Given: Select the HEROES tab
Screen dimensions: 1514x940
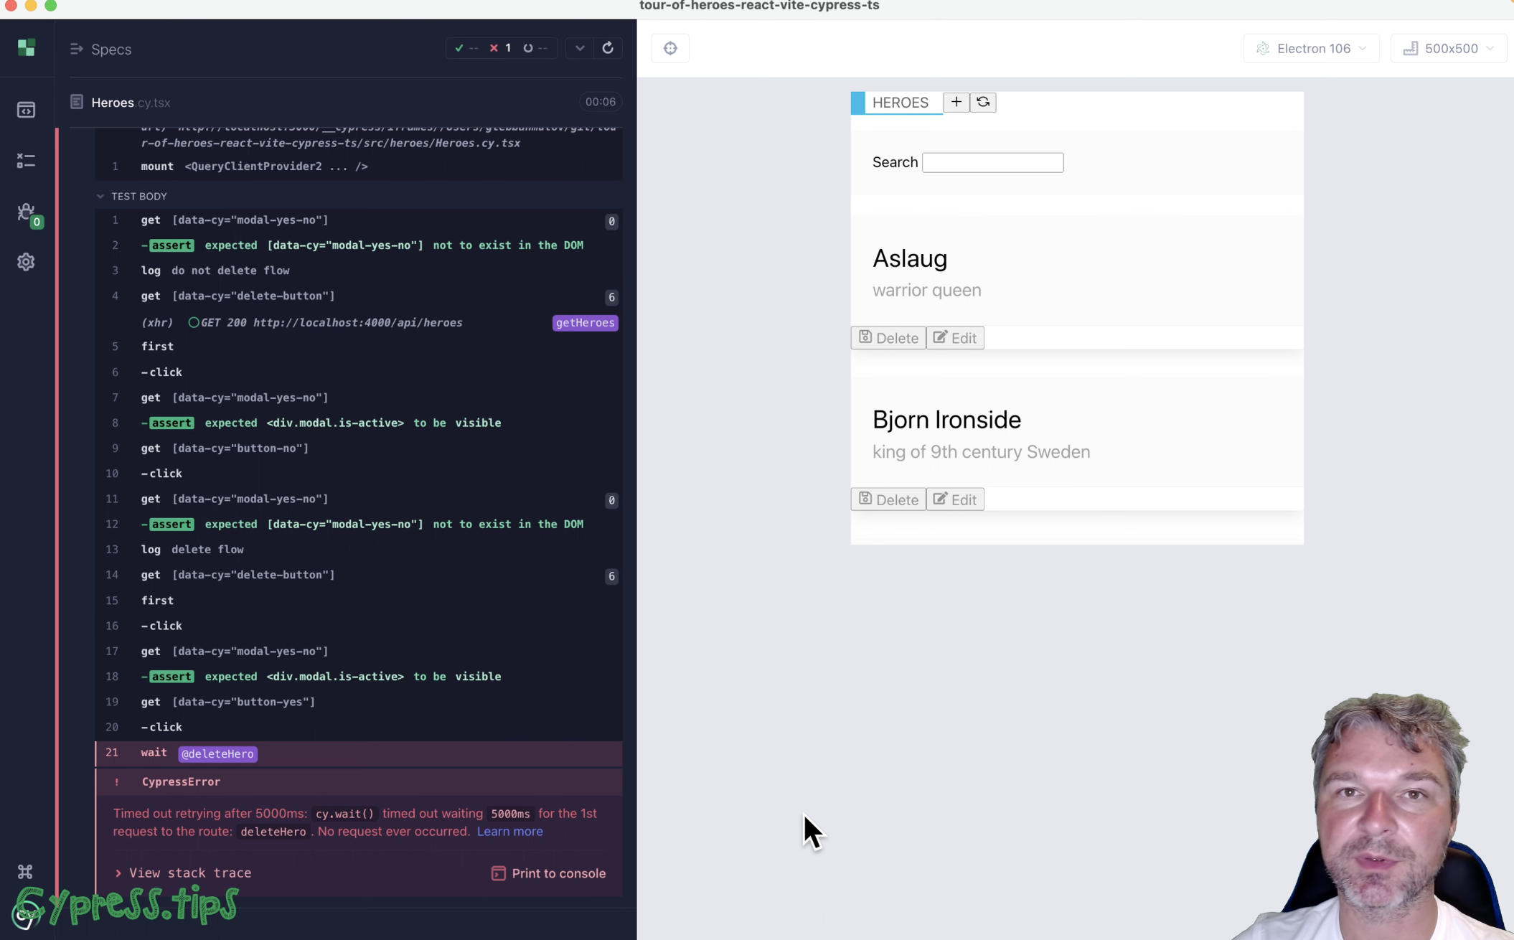Looking at the screenshot, I should pos(900,102).
